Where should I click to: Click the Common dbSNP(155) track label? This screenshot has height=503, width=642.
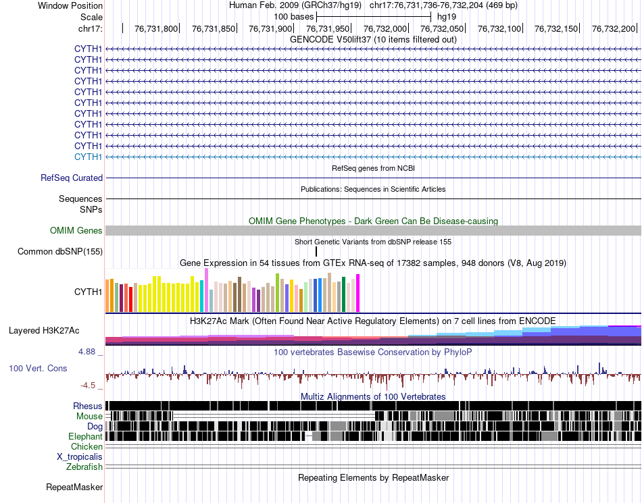pos(60,251)
